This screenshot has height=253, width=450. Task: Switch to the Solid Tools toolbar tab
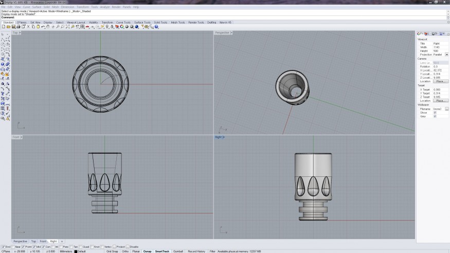click(160, 23)
